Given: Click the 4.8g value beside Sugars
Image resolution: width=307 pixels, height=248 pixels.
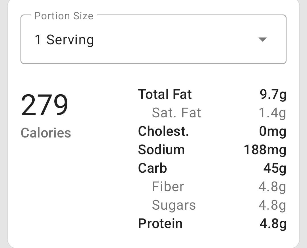Looking at the screenshot, I should point(272,205).
